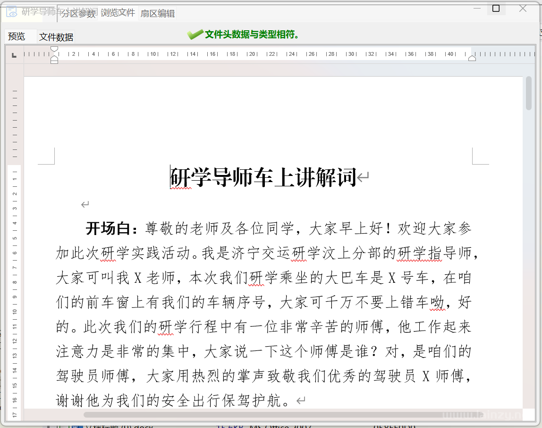Click 浏览文件 to browse files
The width and height of the screenshot is (542, 428).
pos(118,13)
